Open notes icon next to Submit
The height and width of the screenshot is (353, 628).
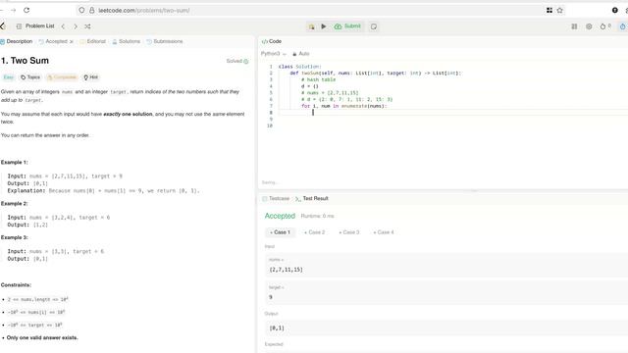[x=374, y=26]
